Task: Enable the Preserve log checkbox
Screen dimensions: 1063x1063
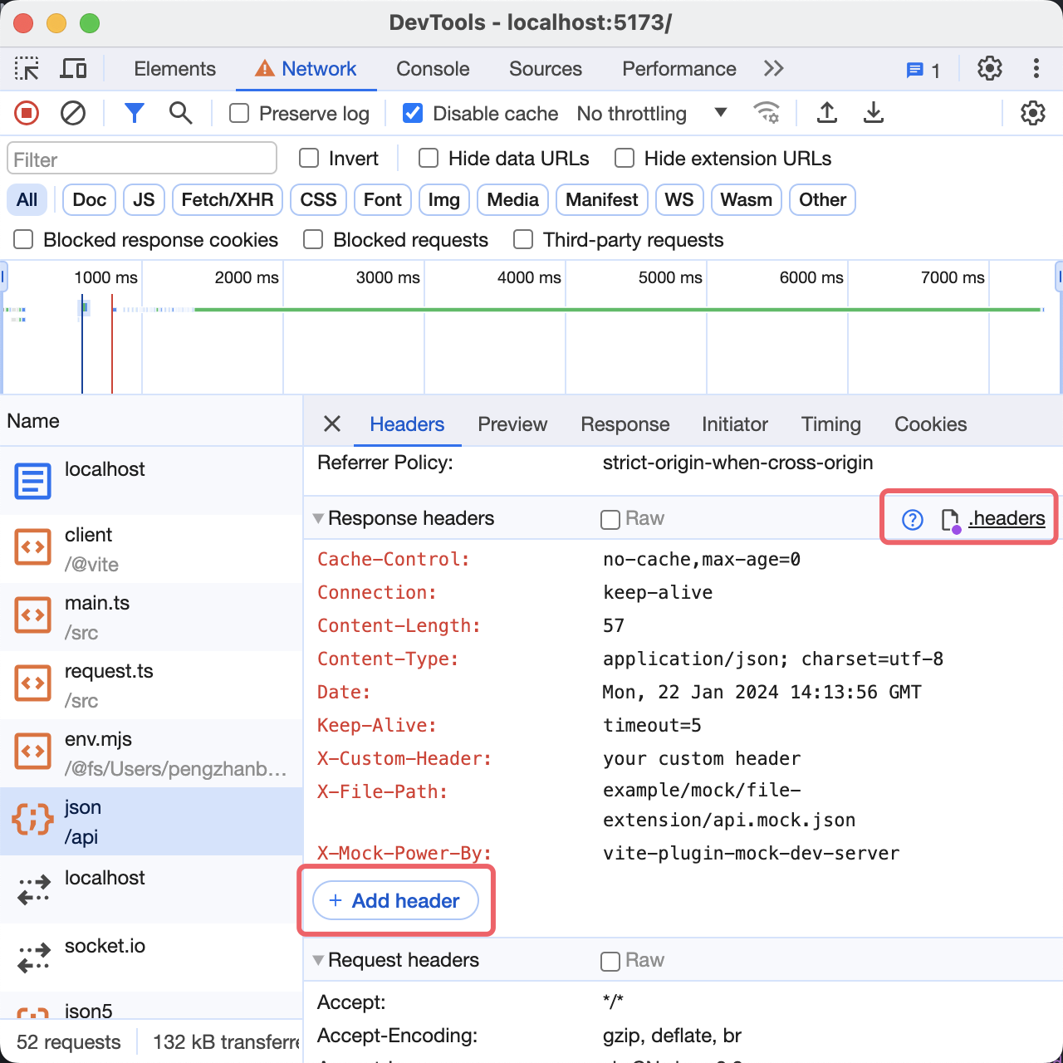Action: [x=239, y=113]
